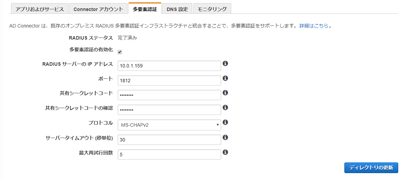Select the DNS 設定 tab
Image resolution: width=402 pixels, height=181 pixels.
pyautogui.click(x=177, y=9)
